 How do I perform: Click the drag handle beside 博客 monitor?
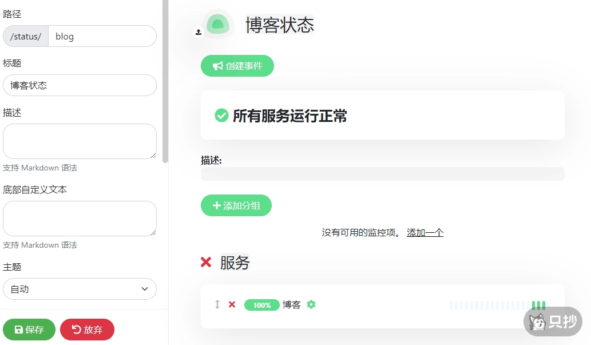coord(216,305)
